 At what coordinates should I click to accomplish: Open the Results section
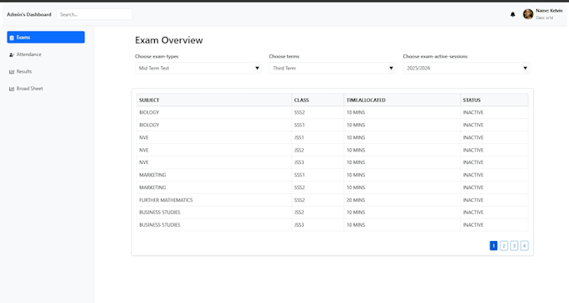(46, 71)
